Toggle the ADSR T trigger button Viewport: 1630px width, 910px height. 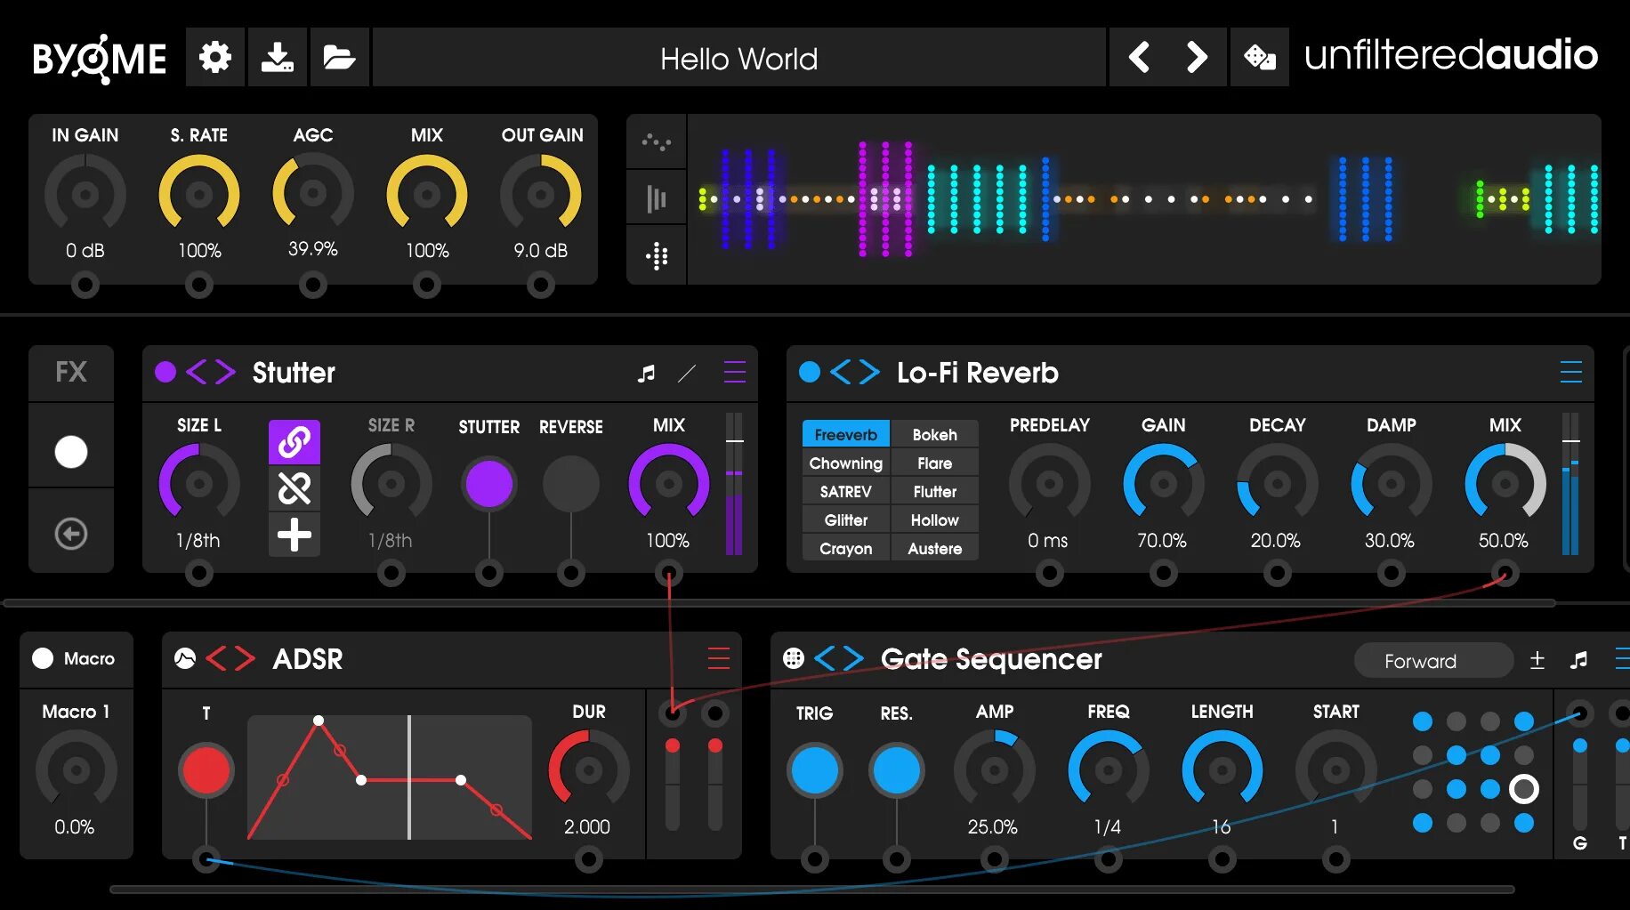(x=206, y=769)
